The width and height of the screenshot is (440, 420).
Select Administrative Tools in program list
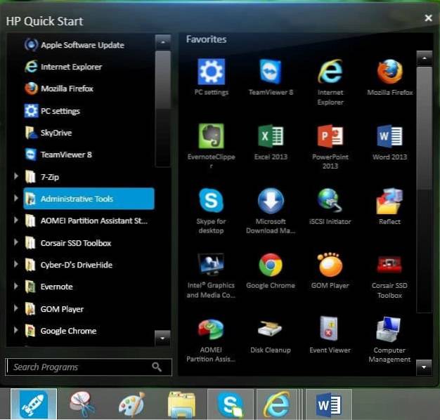point(89,199)
